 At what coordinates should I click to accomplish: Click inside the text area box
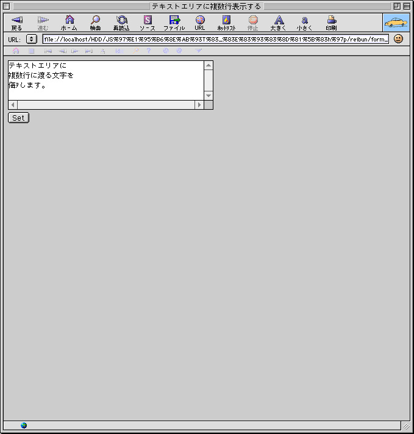click(106, 80)
